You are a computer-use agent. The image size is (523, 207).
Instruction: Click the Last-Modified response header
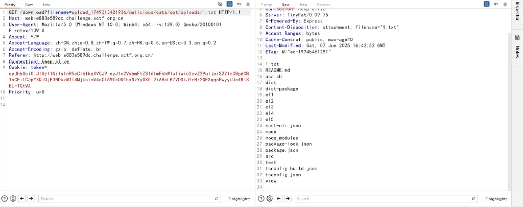pos(325,45)
